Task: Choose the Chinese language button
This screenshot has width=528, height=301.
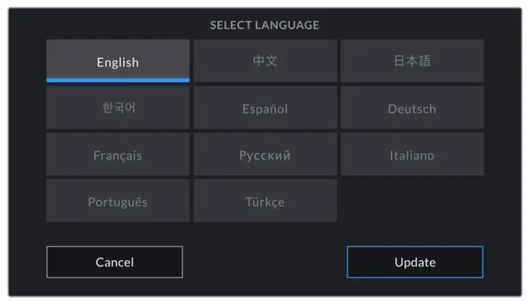Action: click(x=265, y=61)
